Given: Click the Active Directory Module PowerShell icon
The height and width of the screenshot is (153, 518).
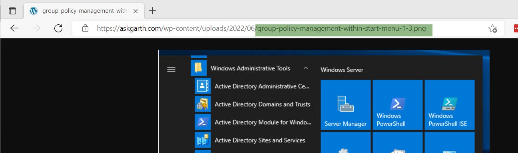Looking at the screenshot, I should click(x=203, y=122).
